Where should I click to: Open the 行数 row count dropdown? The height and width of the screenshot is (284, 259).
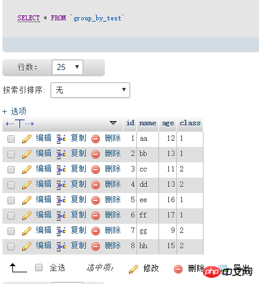[67, 67]
